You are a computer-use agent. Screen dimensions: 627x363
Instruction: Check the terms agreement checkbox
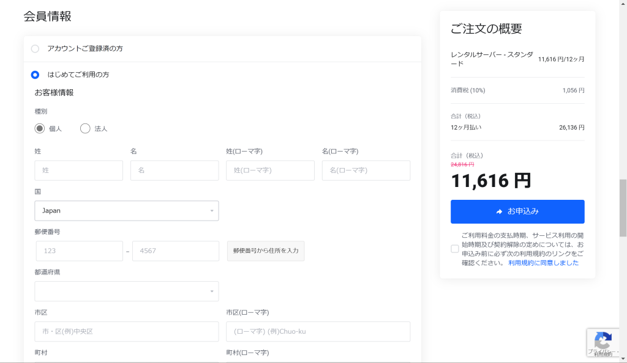(x=454, y=249)
